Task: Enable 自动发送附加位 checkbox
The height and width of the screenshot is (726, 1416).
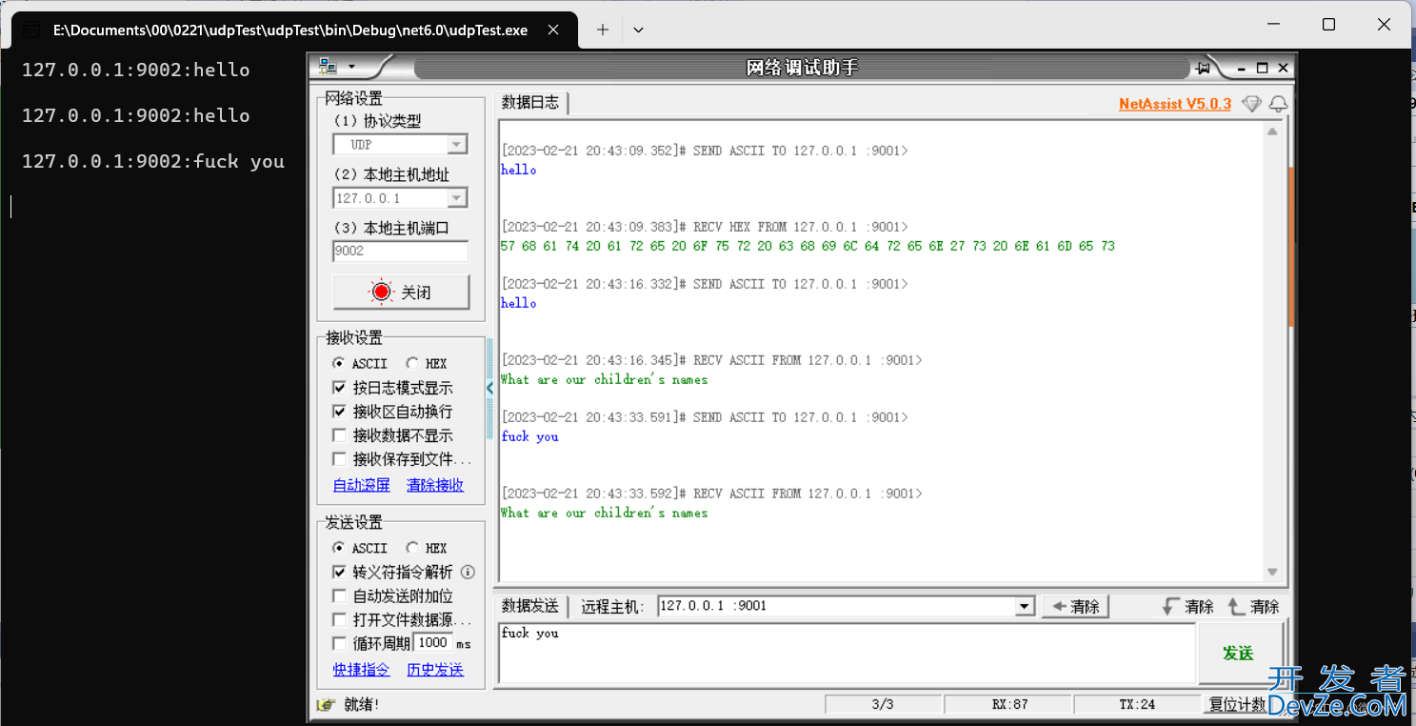Action: coord(339,596)
